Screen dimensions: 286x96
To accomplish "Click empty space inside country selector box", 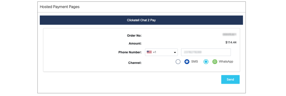I will [x=164, y=52].
